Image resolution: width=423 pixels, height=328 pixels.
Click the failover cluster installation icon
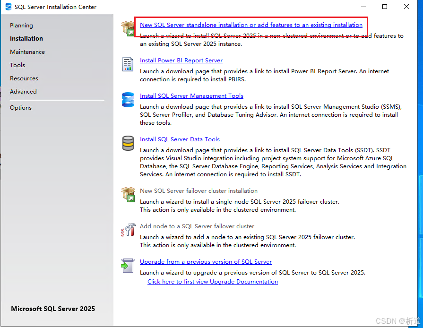[128, 195]
